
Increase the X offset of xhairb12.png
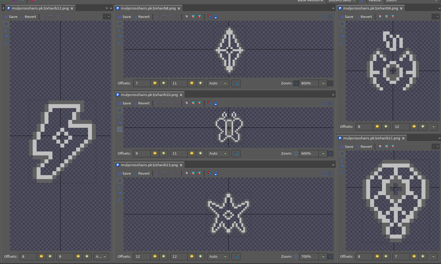50,257
